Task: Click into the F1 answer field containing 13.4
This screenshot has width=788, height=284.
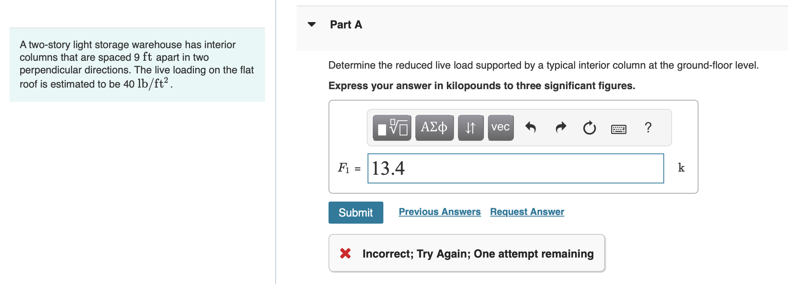Action: [x=515, y=168]
